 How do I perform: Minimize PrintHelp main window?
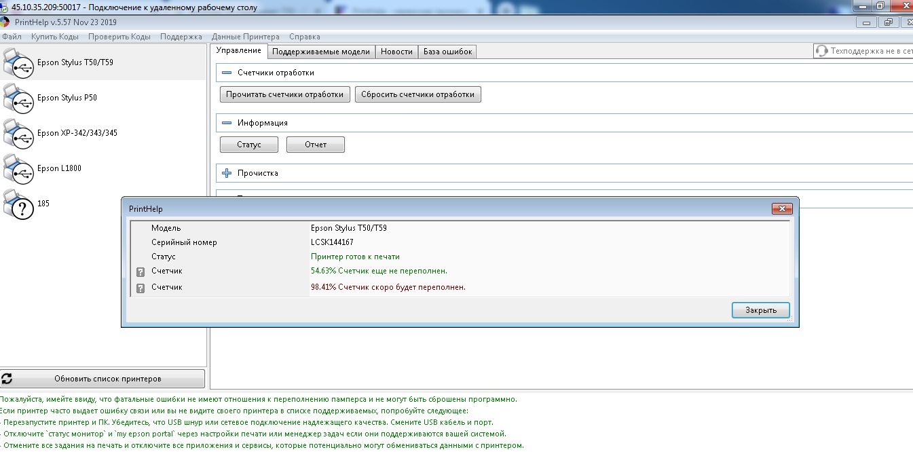(866, 22)
